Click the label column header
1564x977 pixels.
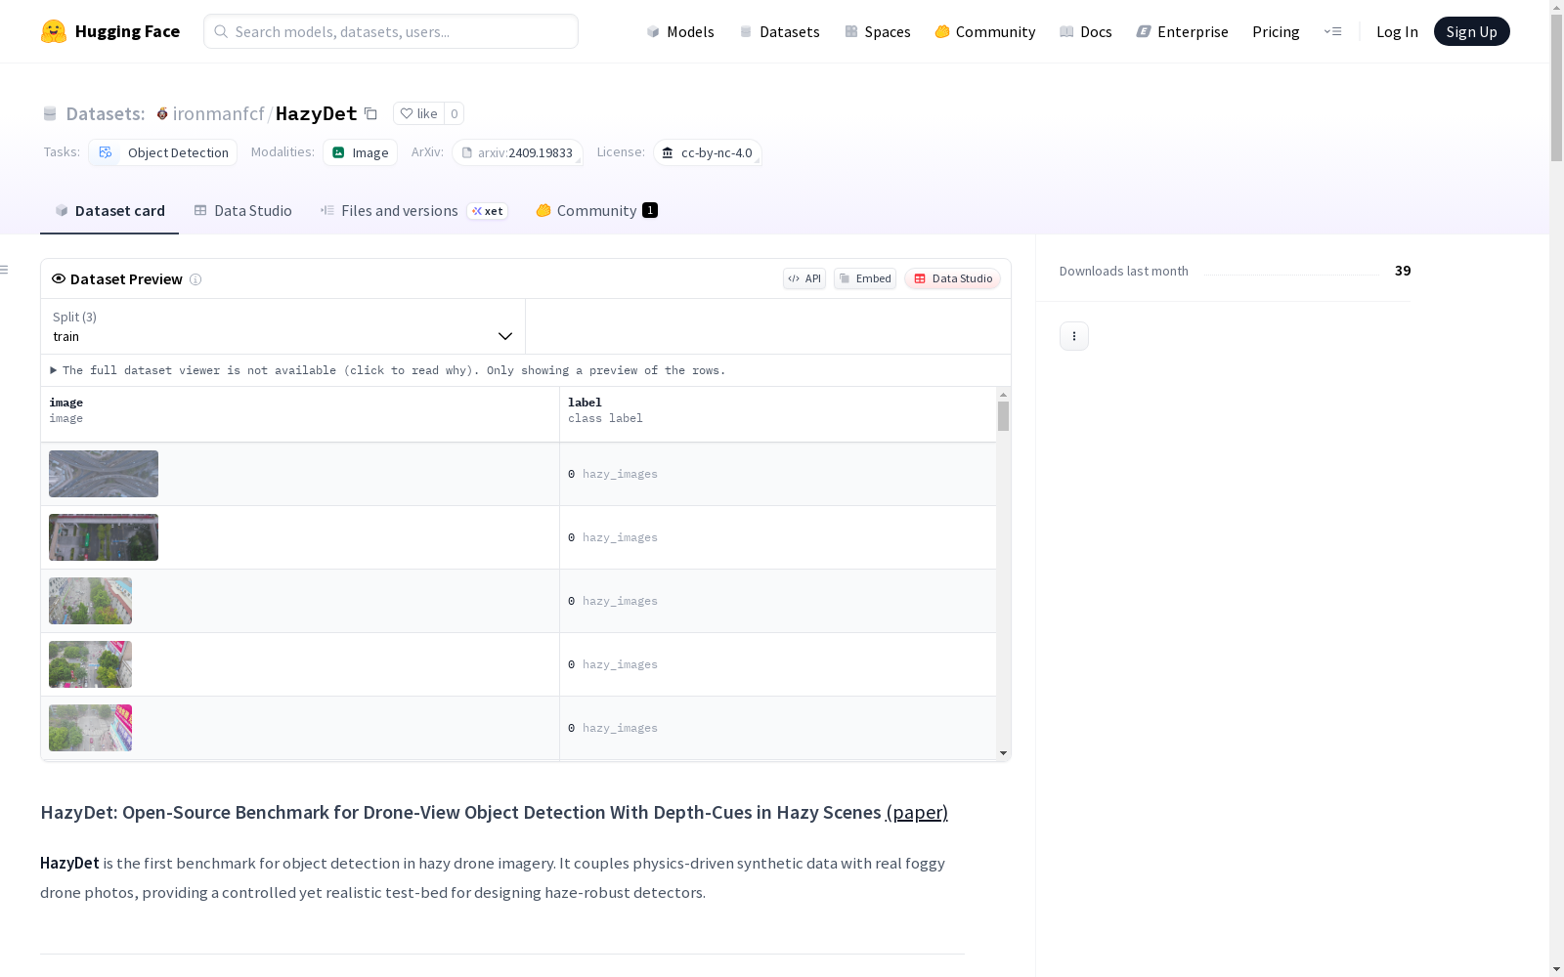778,414
